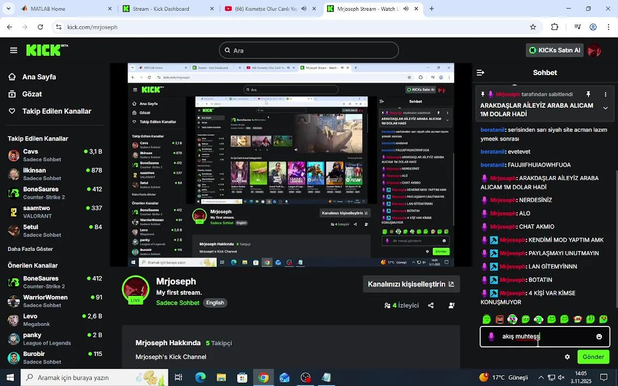The width and height of the screenshot is (618, 386).
Task: Open the notification center icon
Action: point(604,378)
